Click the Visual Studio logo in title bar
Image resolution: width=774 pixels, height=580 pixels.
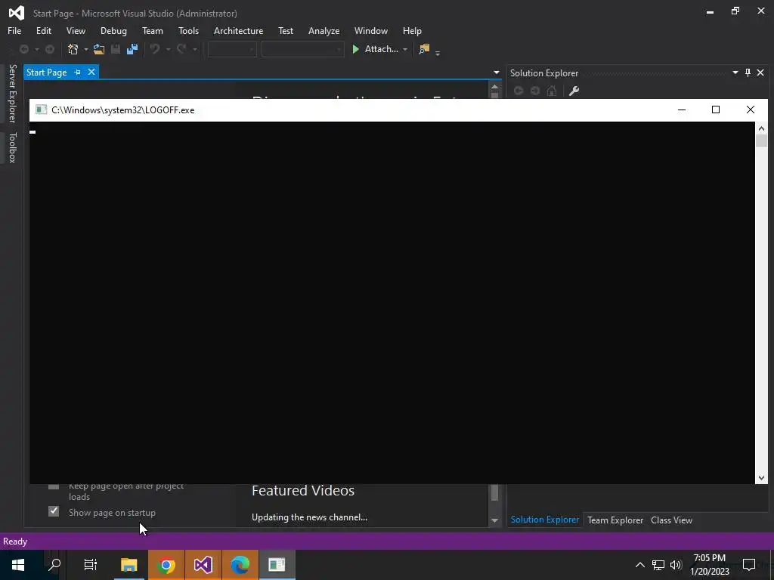pyautogui.click(x=17, y=13)
